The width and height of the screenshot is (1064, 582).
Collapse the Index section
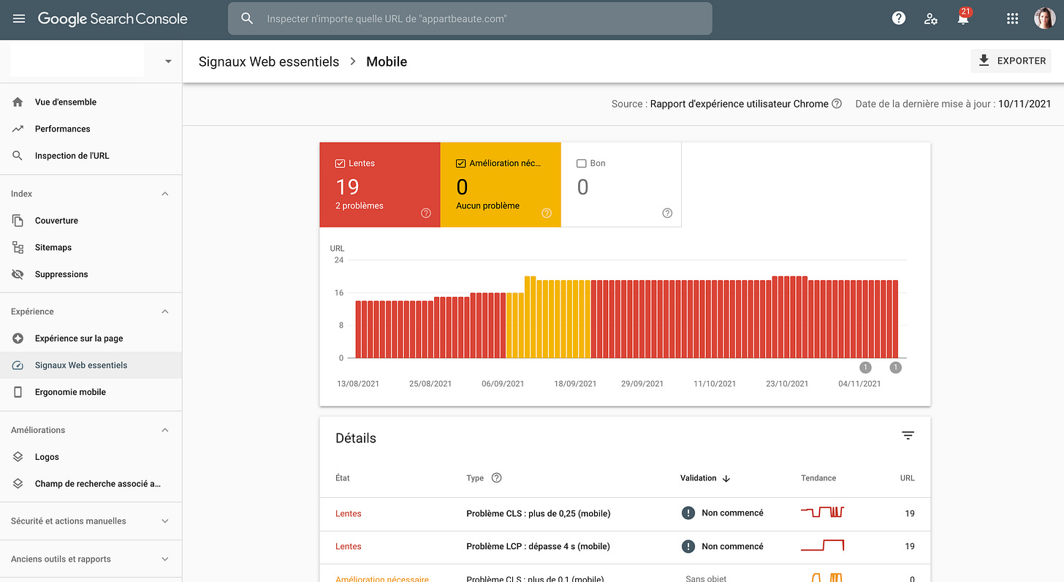[x=165, y=194]
